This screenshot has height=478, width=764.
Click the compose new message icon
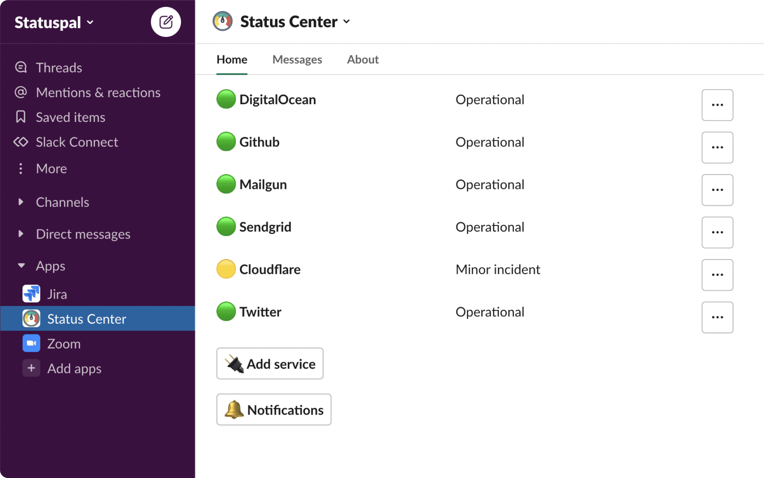[166, 22]
